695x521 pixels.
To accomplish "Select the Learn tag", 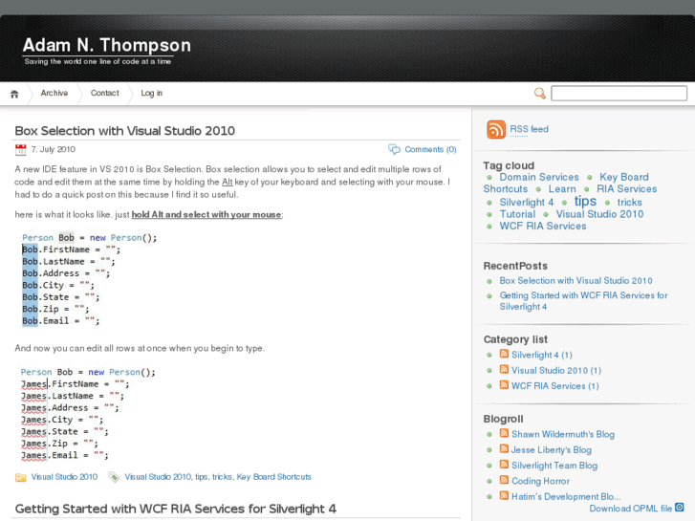I will (x=562, y=189).
